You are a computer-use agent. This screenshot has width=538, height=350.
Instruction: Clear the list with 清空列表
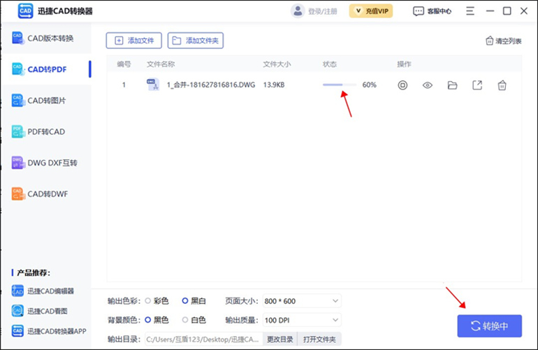[503, 41]
